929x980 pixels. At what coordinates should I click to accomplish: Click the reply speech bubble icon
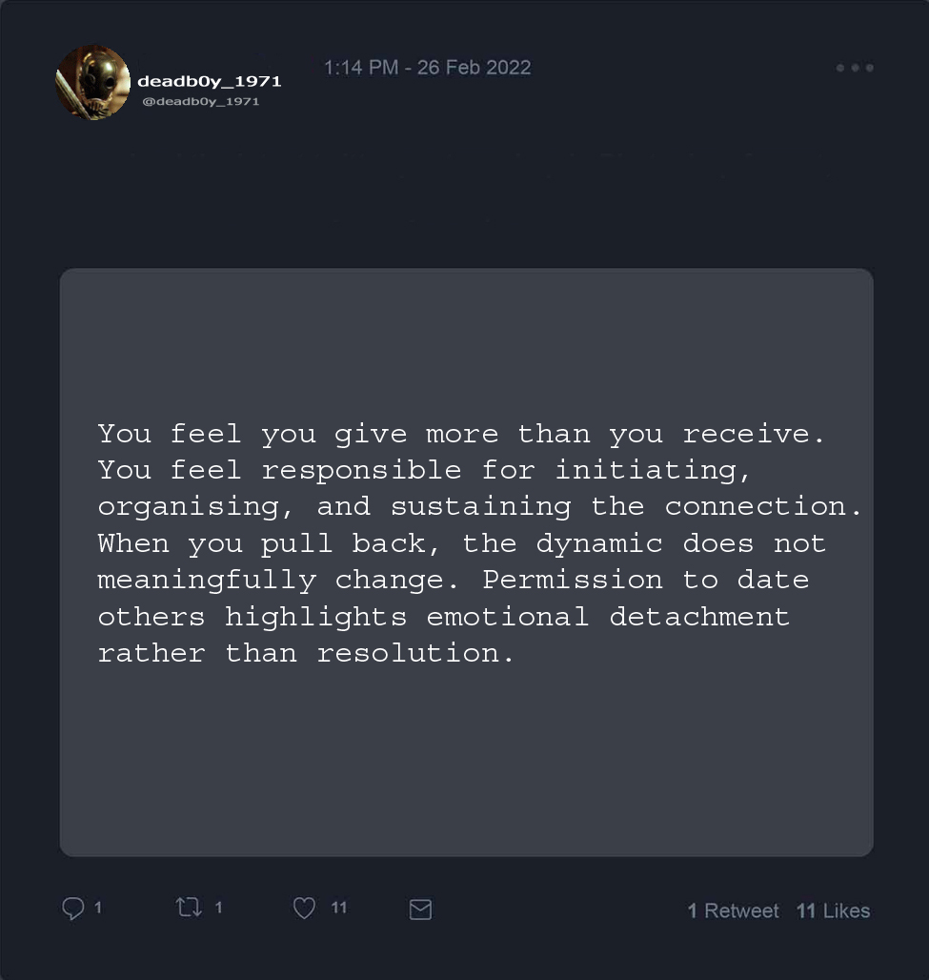click(72, 909)
